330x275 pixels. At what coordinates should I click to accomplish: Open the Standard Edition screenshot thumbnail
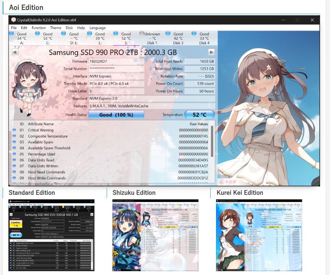point(51,235)
